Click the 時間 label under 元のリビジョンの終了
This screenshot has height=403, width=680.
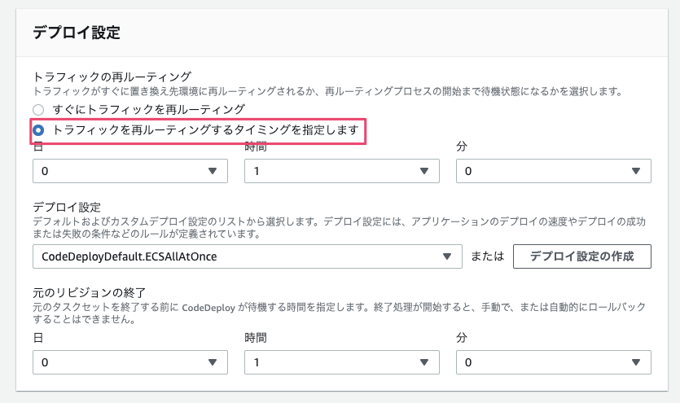256,337
